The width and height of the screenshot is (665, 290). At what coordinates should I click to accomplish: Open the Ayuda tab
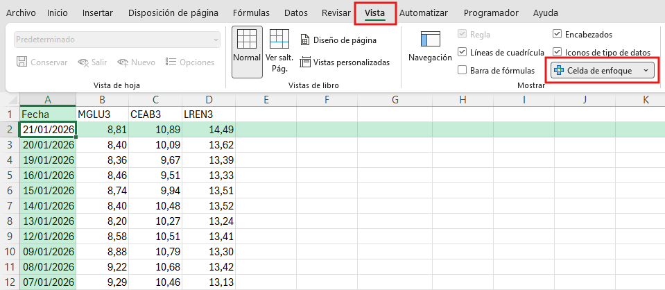546,12
